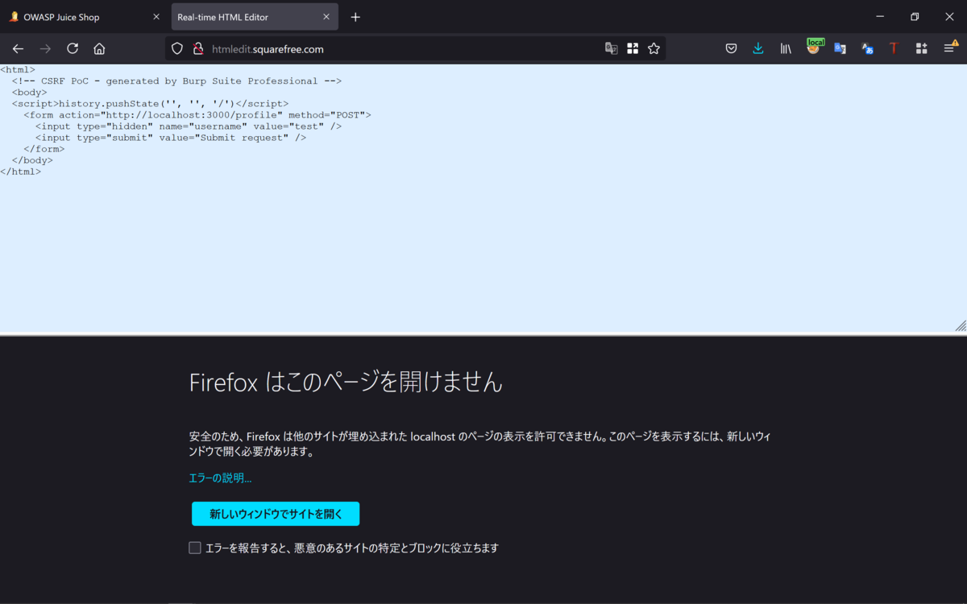Open the extensions add-ons grid icon
The image size is (967, 604).
pos(922,48)
